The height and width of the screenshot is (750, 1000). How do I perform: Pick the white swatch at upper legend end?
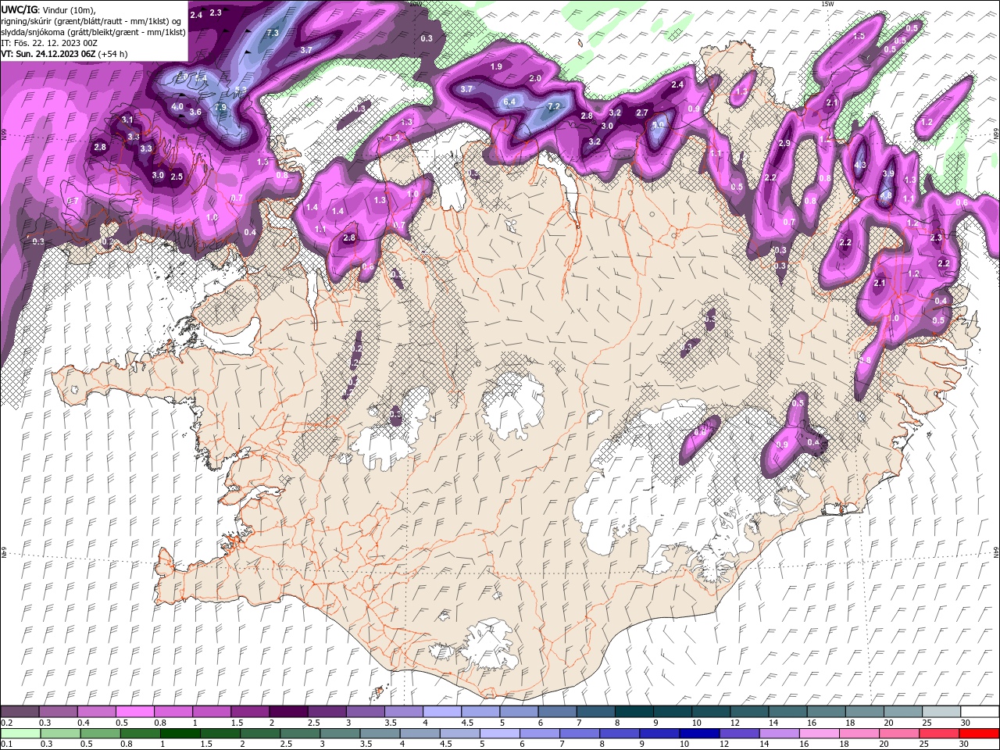point(980,712)
